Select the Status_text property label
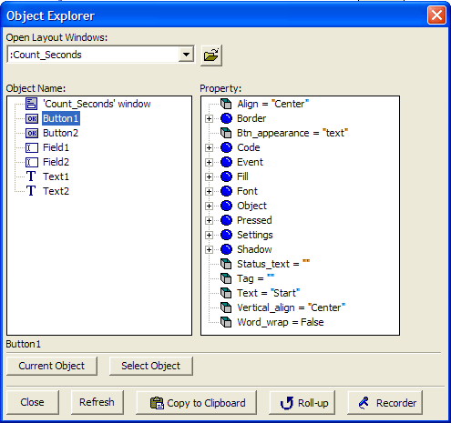The image size is (451, 423). (x=273, y=264)
